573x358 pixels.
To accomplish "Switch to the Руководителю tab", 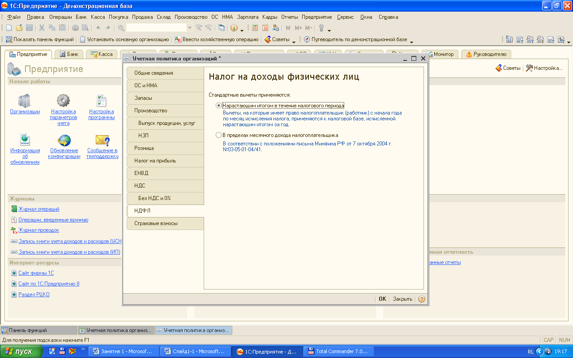I will (486, 54).
